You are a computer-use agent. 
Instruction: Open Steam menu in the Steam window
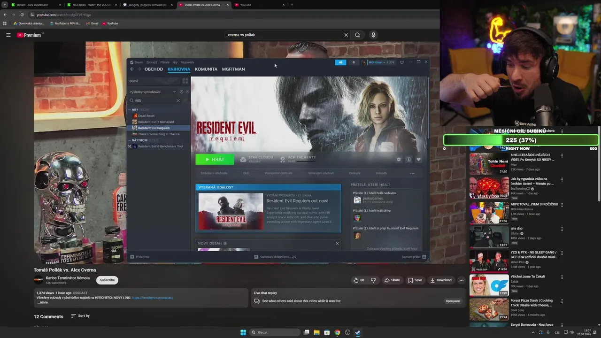click(139, 62)
